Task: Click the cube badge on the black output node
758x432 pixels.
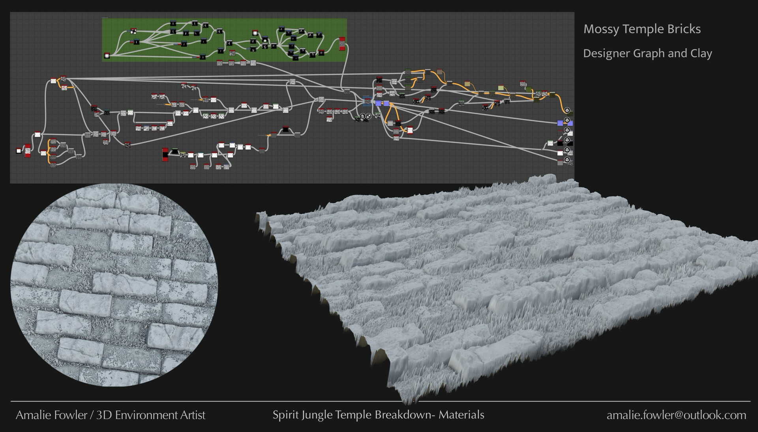Action: coord(567,140)
